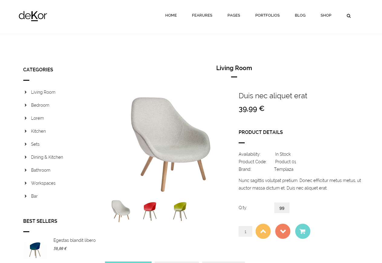Open the search magnifier icon in header

(x=348, y=16)
